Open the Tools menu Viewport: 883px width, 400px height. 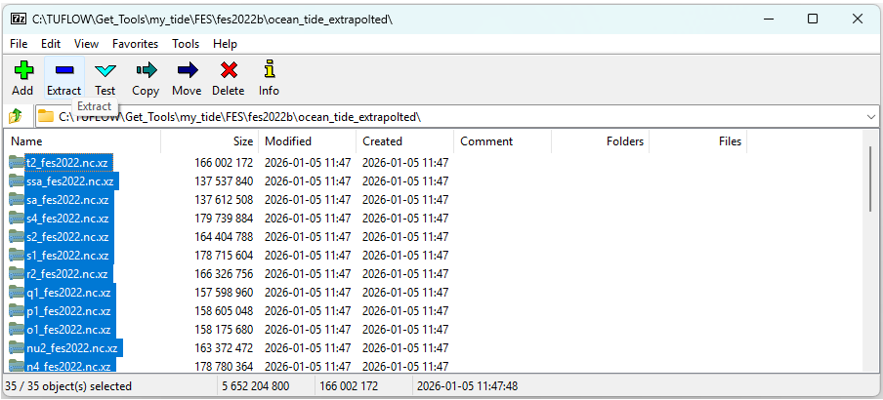point(186,44)
